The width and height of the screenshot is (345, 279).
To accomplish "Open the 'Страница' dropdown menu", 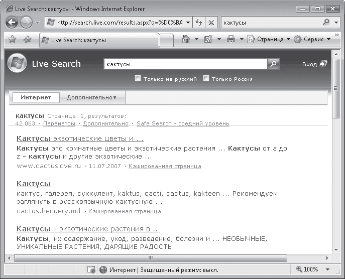I will coord(269,39).
